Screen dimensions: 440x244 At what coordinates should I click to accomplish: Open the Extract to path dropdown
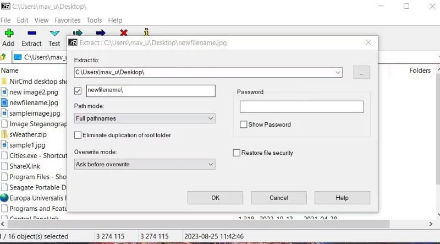(x=338, y=73)
